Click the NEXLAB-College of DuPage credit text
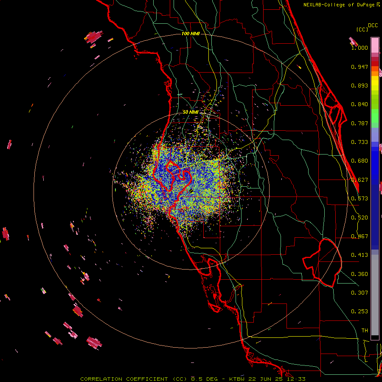Viewport: 382px width, 382px height. (340, 5)
